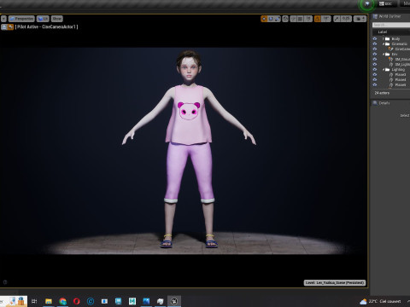Image resolution: width=410 pixels, height=307 pixels.
Task: Click the Body folder icon
Action: (388, 38)
